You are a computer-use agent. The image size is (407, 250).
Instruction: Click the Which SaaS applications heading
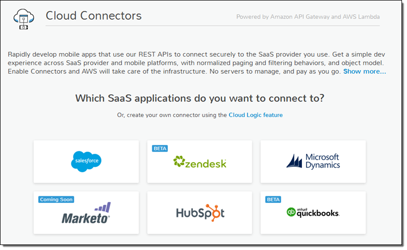point(199,97)
